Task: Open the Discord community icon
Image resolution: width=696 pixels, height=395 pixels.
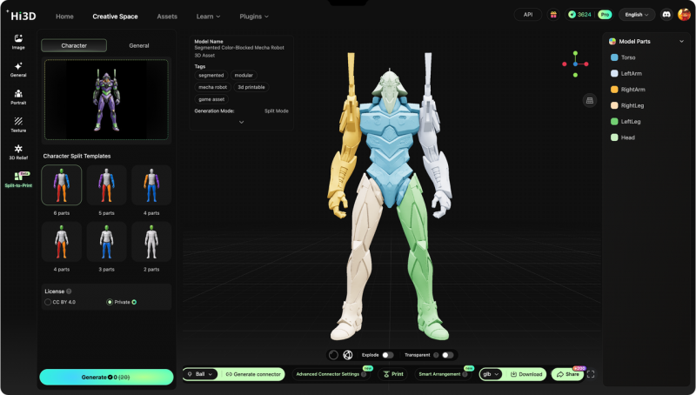Action: point(666,15)
